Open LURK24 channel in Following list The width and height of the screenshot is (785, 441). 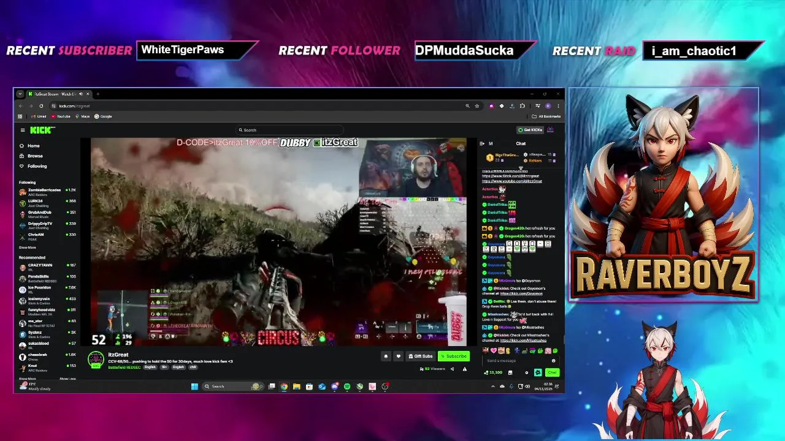(x=48, y=203)
